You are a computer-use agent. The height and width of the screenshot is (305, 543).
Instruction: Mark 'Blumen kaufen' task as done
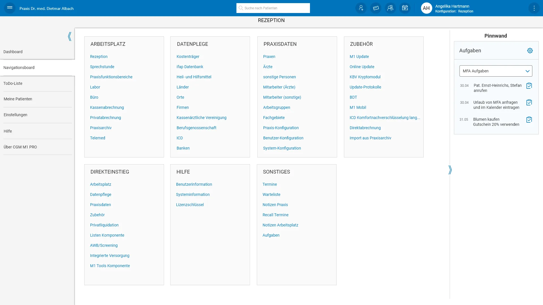tap(529, 120)
